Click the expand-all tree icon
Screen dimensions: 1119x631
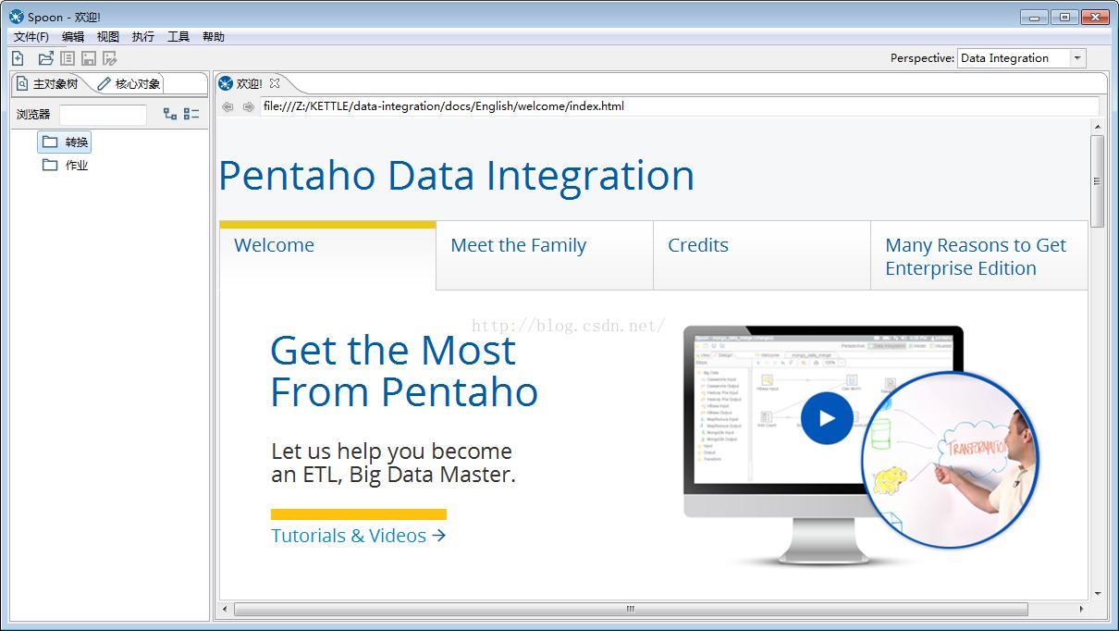click(x=170, y=114)
